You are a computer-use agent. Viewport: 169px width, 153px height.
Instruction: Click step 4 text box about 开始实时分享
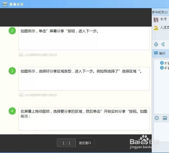pos(84,119)
